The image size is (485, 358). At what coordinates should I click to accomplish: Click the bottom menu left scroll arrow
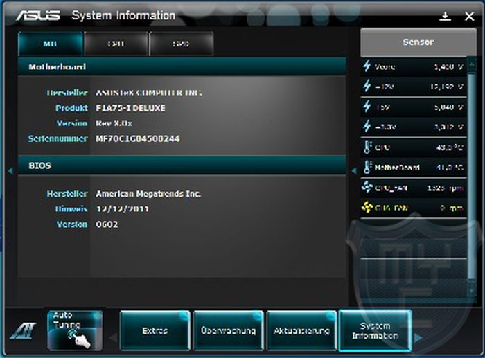pos(114,338)
